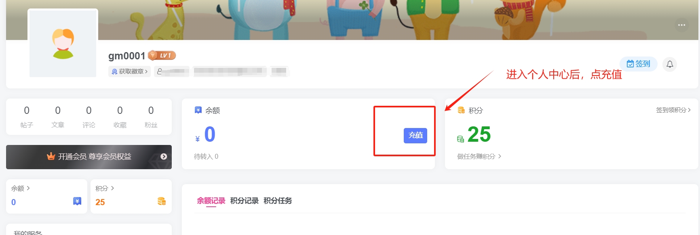
Task: Open the 粉丝 followers count
Action: click(151, 117)
